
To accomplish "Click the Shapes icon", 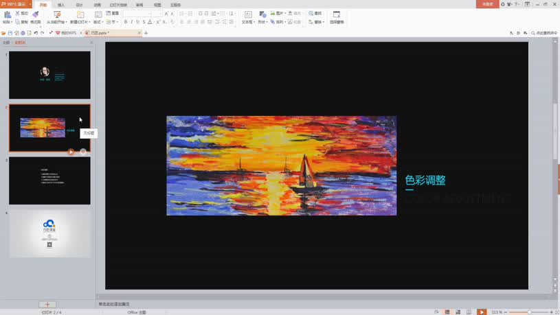I will click(x=262, y=14).
